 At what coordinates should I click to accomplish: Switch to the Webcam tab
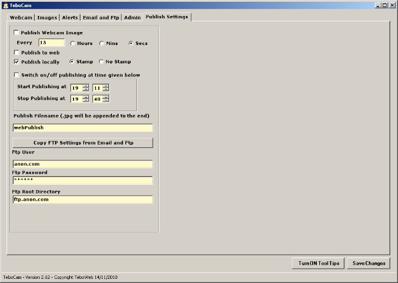pyautogui.click(x=21, y=18)
